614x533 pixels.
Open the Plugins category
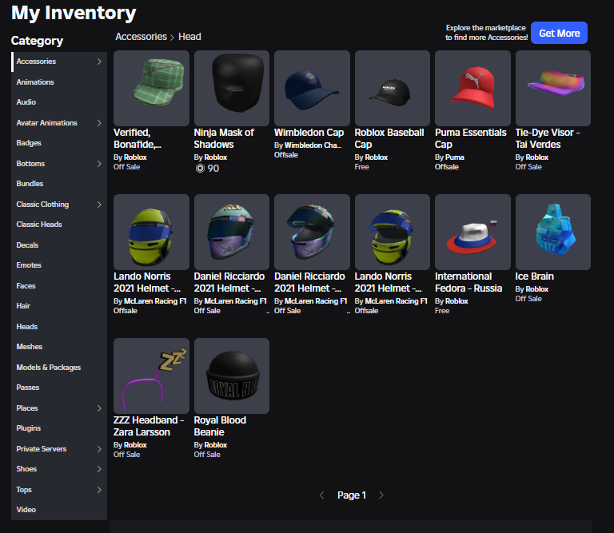(x=59, y=428)
